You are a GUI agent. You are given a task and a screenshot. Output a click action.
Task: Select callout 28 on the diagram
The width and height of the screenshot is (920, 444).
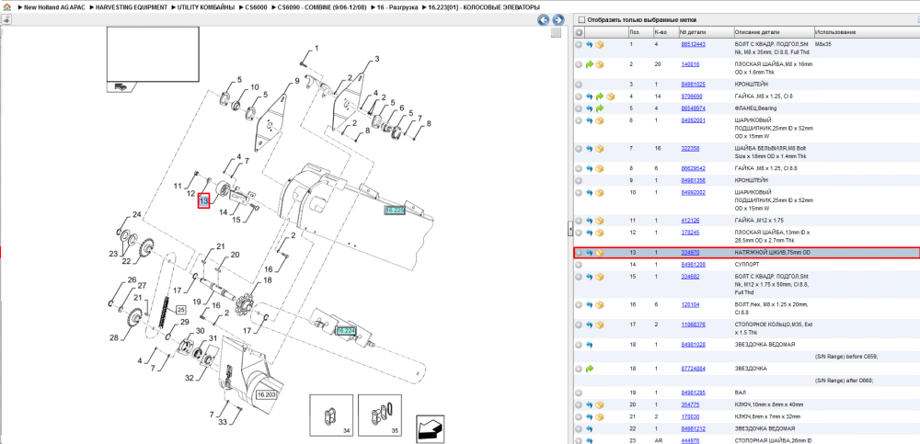click(x=113, y=337)
